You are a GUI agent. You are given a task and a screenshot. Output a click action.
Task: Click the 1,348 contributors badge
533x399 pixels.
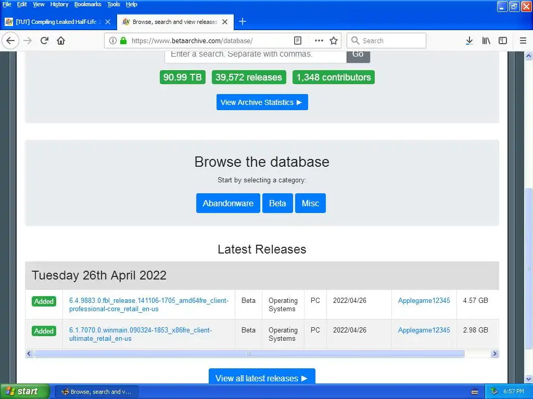click(334, 77)
